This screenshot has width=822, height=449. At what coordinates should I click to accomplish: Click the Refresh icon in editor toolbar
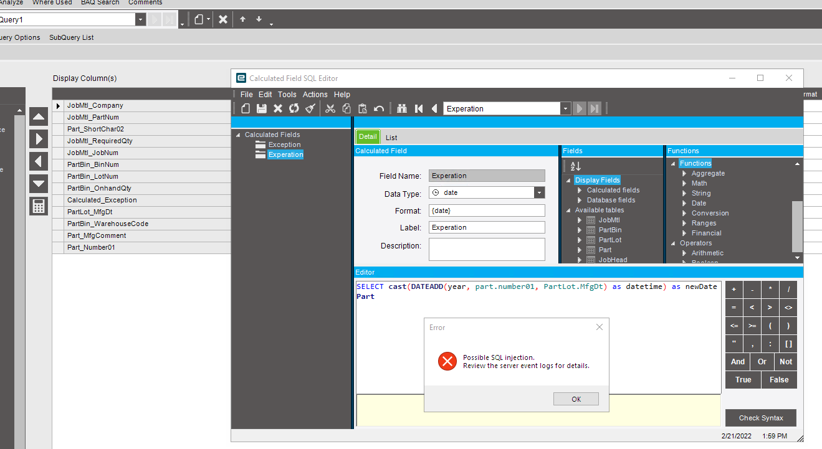294,108
